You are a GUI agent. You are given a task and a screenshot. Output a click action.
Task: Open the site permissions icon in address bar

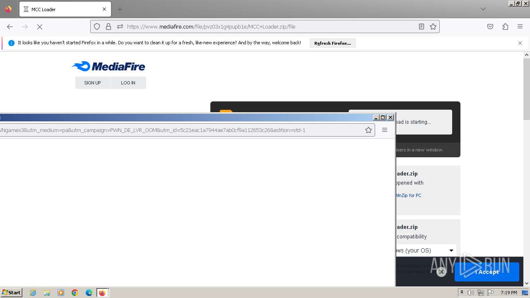click(x=120, y=26)
